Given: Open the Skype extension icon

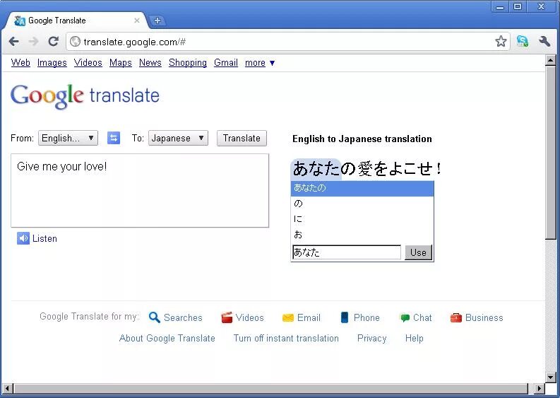Looking at the screenshot, I should [x=523, y=42].
